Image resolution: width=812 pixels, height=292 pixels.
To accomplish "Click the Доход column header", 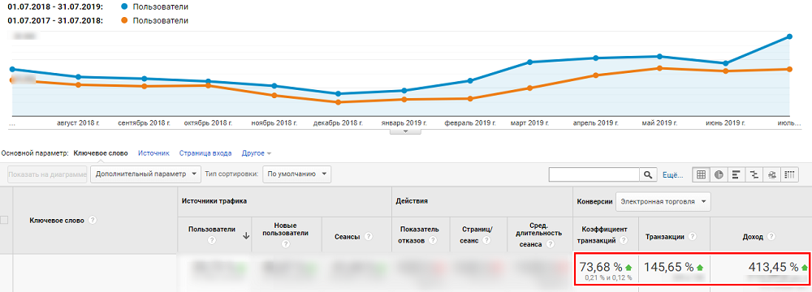I will click(x=753, y=237).
